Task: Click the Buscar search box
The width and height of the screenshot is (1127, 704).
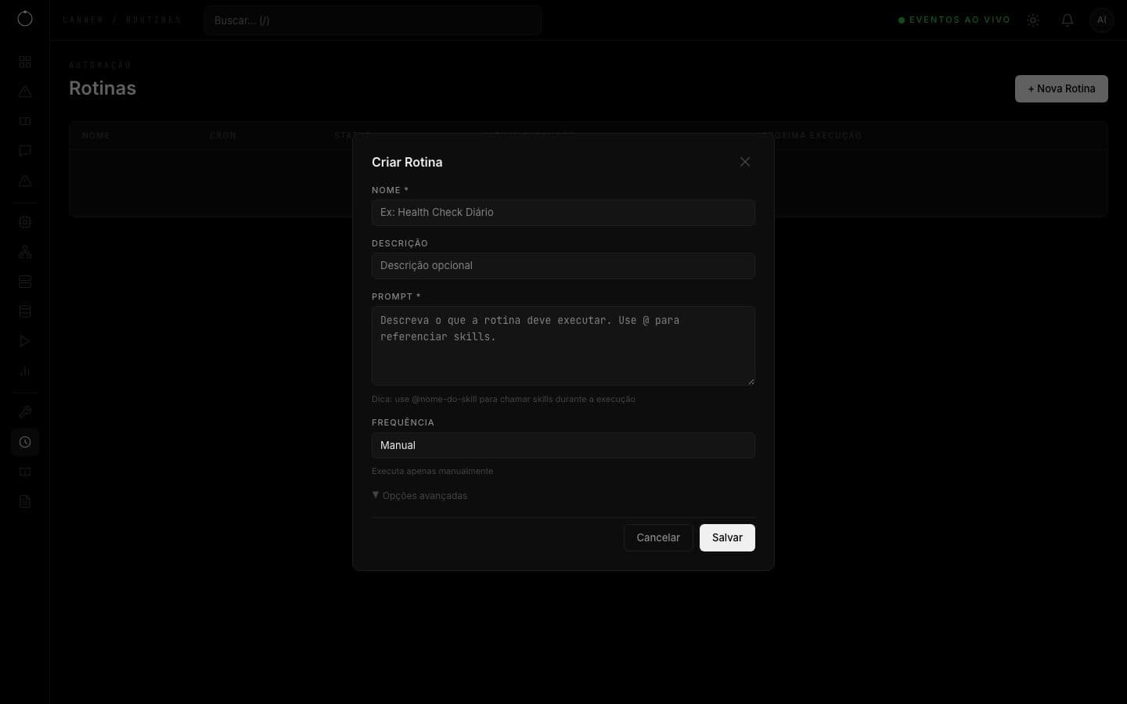Action: 373,20
